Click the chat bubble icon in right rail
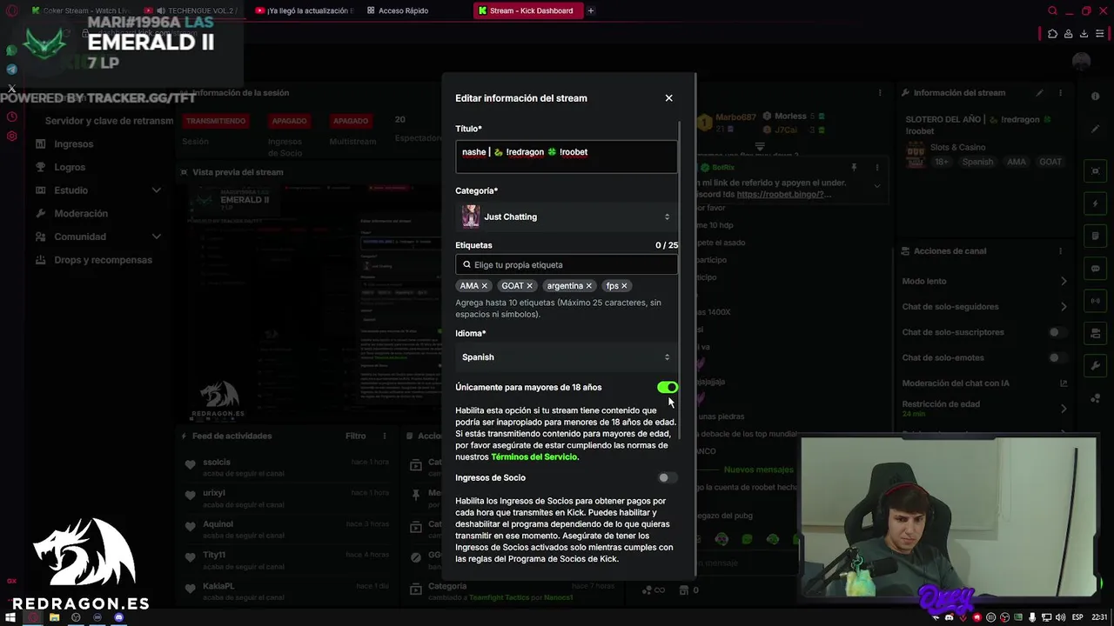The image size is (1114, 626). (1096, 269)
